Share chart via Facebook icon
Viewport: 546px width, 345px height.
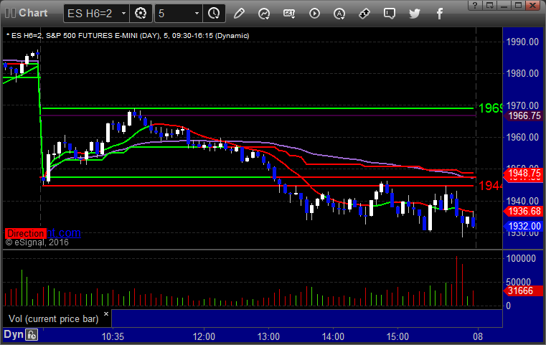(439, 14)
